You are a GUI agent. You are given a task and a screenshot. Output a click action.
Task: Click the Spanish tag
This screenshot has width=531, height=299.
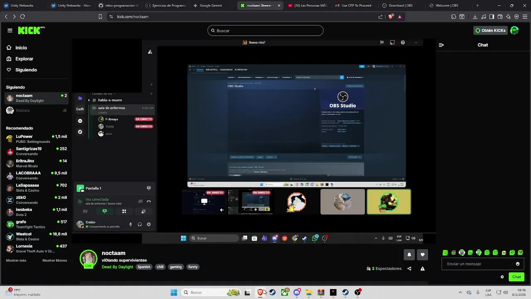pyautogui.click(x=144, y=267)
